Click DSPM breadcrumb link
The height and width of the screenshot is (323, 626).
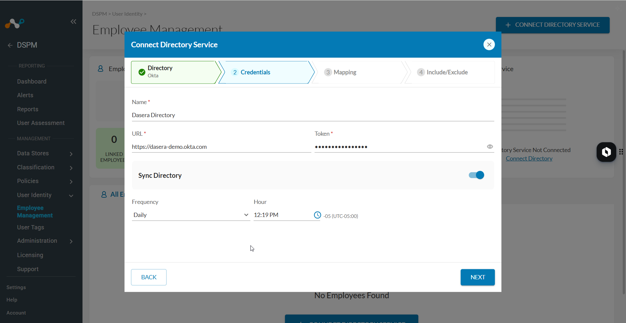click(x=99, y=14)
